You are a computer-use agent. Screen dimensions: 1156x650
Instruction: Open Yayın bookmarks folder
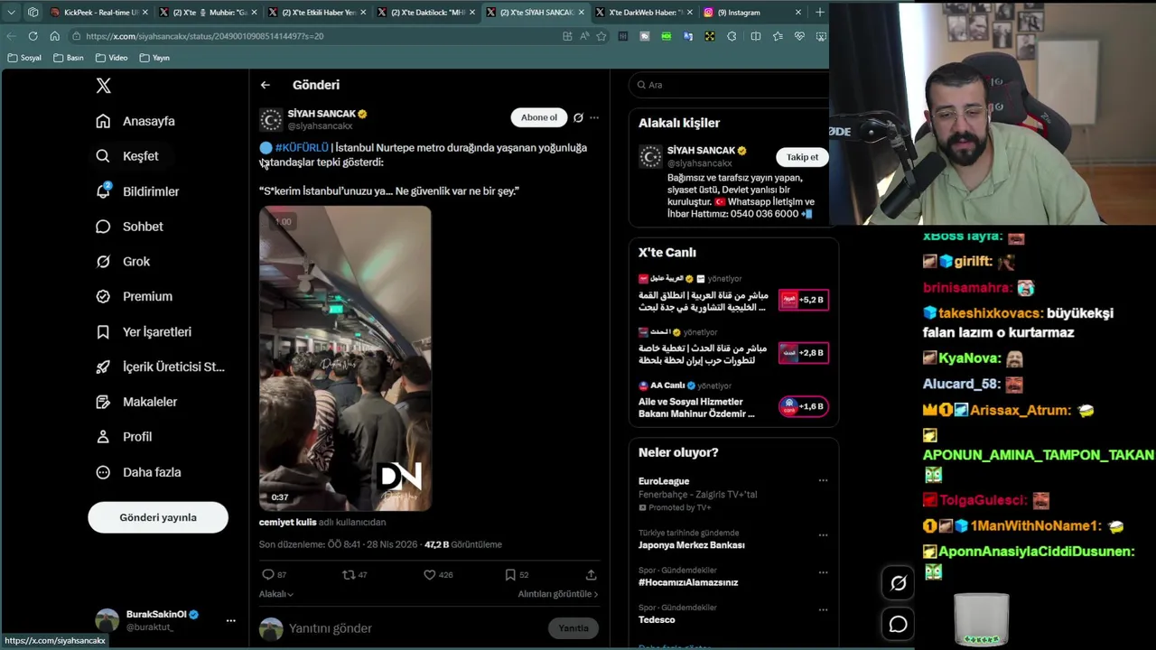154,58
